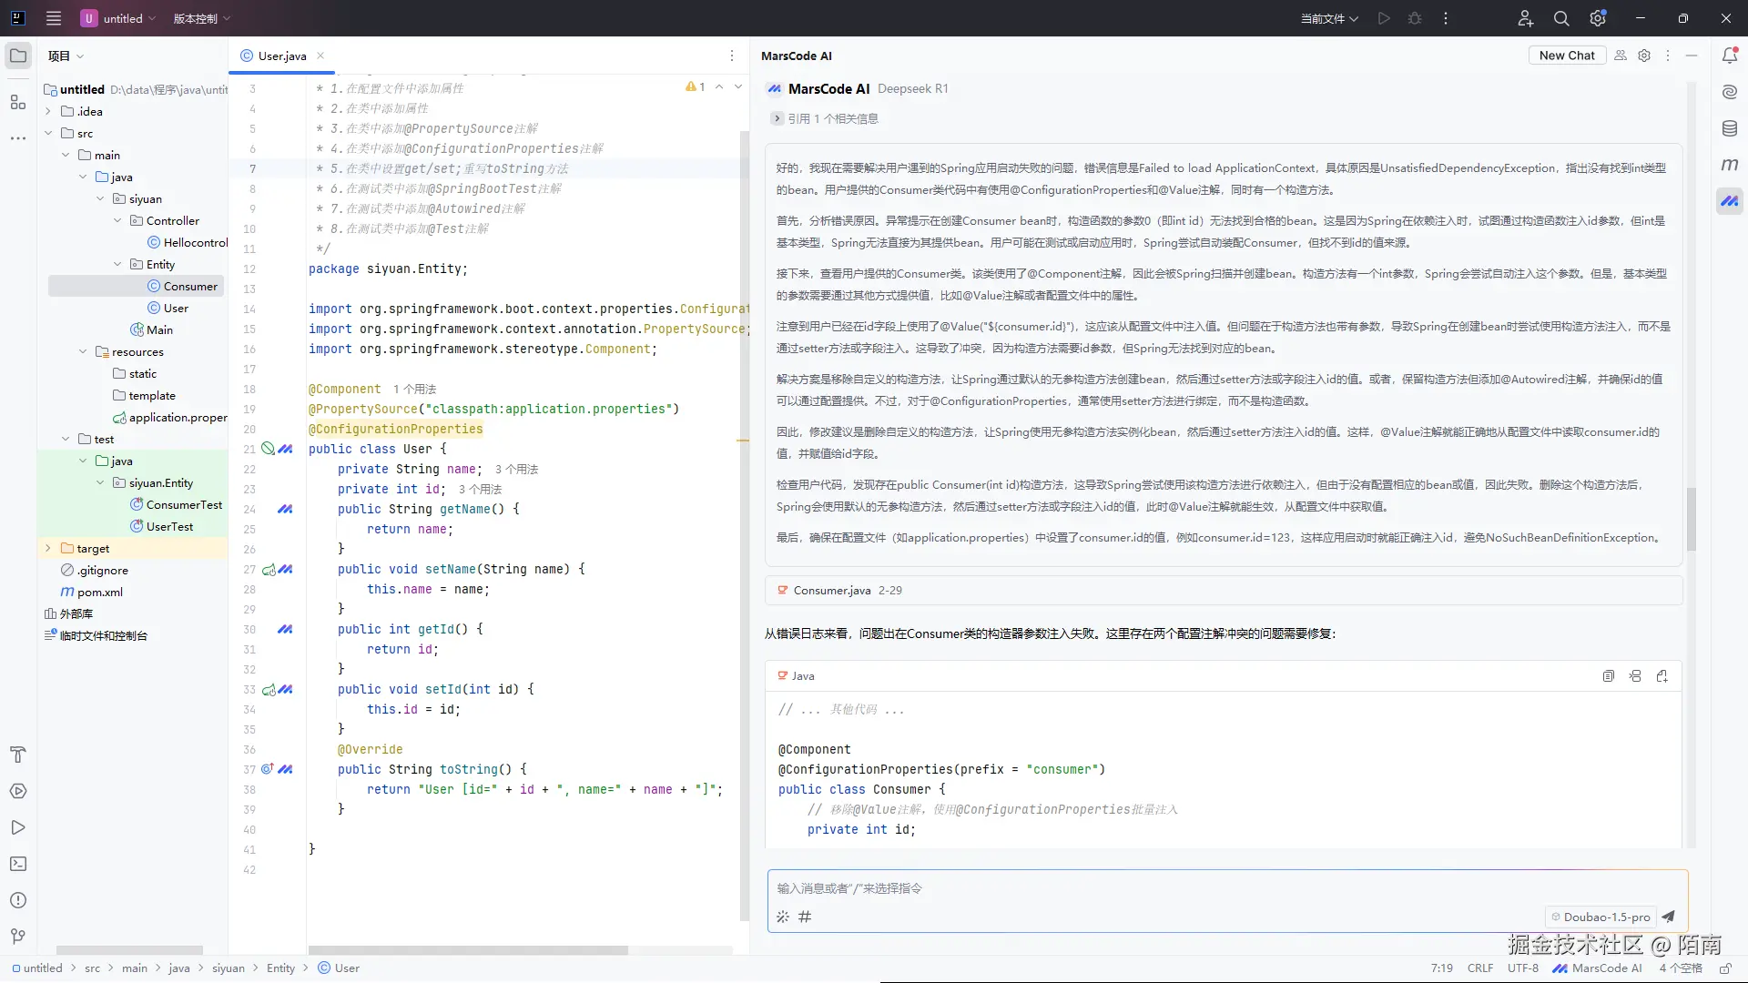The width and height of the screenshot is (1748, 983).
Task: Open the version control menu
Action: [201, 18]
